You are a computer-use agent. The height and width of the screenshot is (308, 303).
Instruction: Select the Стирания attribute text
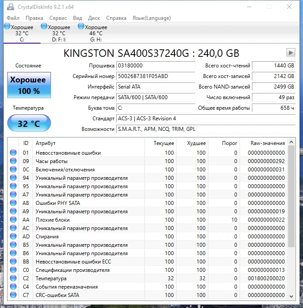pos(47,237)
